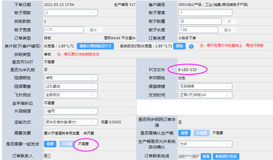
Task: Open the 飞针测试 dropdown showing 全部测试
Action: [71, 95]
